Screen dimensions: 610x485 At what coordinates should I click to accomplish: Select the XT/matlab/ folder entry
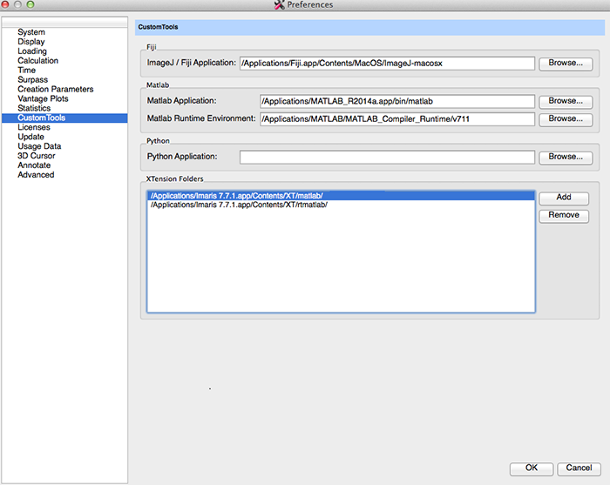coord(341,196)
